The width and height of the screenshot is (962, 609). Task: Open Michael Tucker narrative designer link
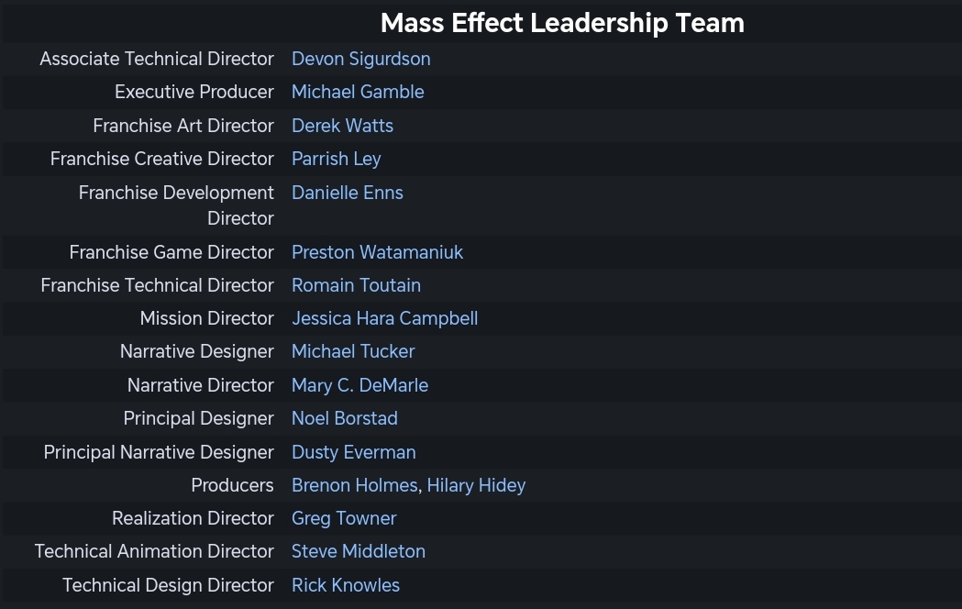(353, 351)
